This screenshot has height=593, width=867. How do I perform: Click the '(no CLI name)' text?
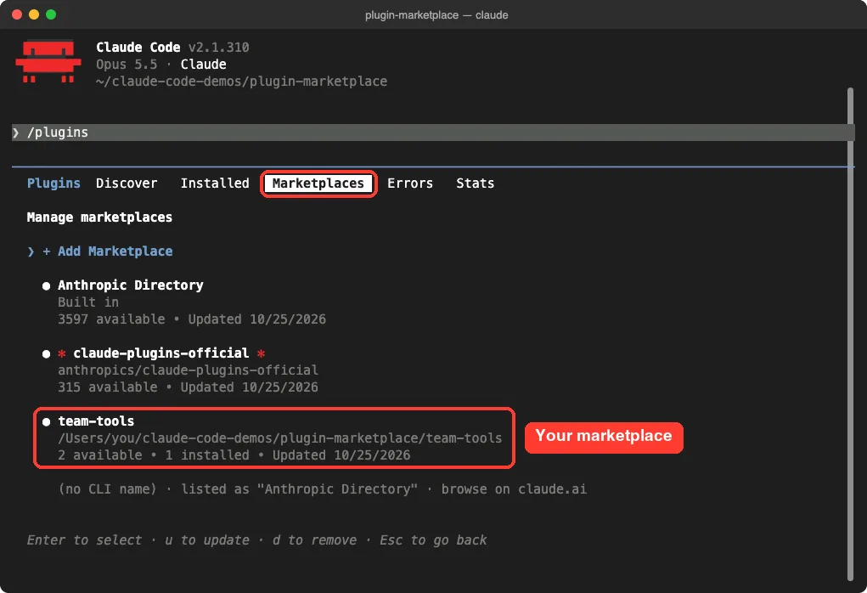click(107, 489)
